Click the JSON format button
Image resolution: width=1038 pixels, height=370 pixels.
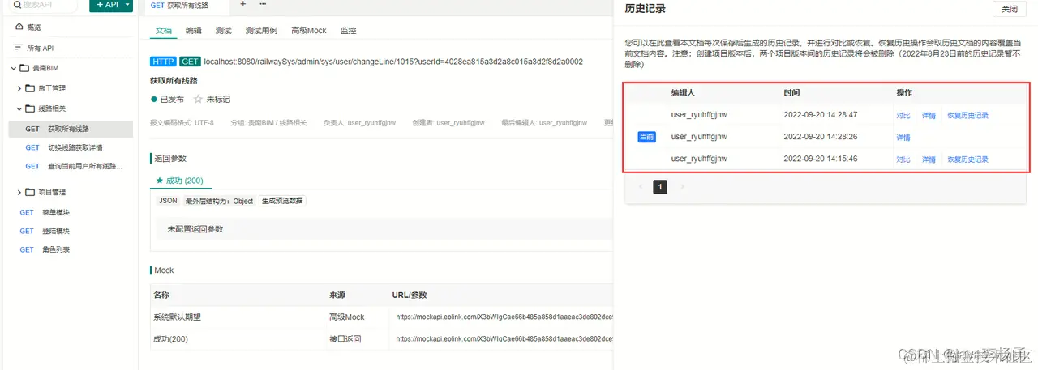point(168,201)
